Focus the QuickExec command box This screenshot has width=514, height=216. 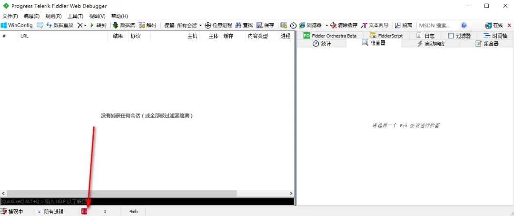[147, 201]
